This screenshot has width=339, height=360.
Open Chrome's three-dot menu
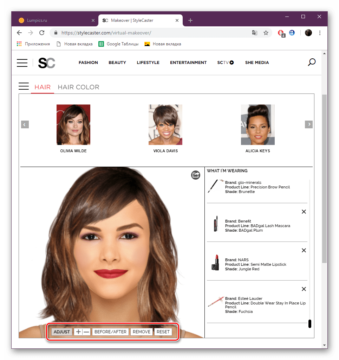click(x=320, y=33)
